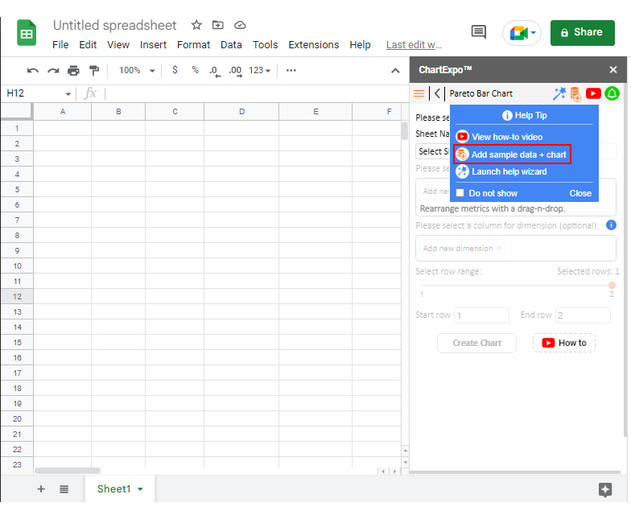The image size is (631, 519).
Task: Open the Sheet1 tab dropdown arrow
Action: [x=140, y=489]
